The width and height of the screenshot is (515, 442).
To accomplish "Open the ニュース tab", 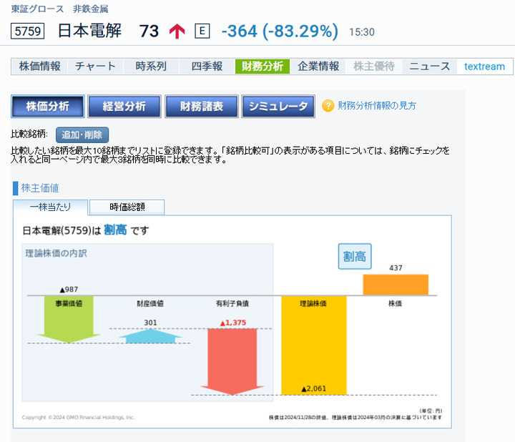I will click(x=429, y=67).
